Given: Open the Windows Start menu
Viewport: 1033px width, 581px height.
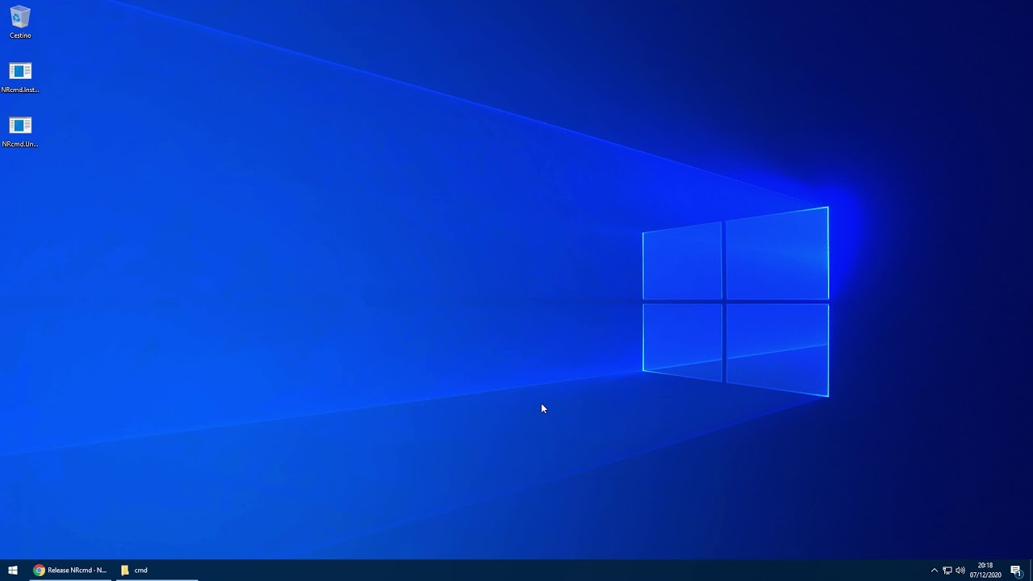Looking at the screenshot, I should point(13,570).
